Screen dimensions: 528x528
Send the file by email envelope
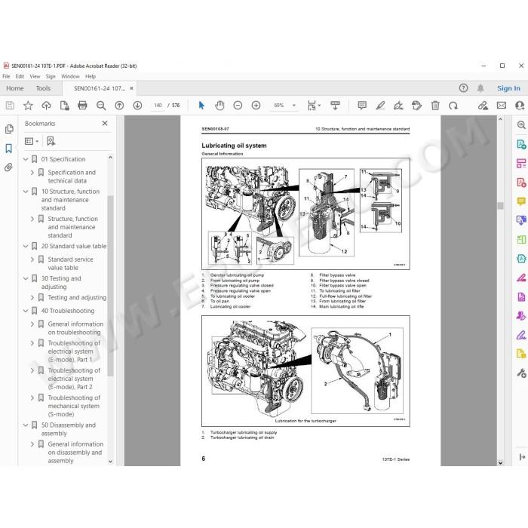(x=502, y=106)
